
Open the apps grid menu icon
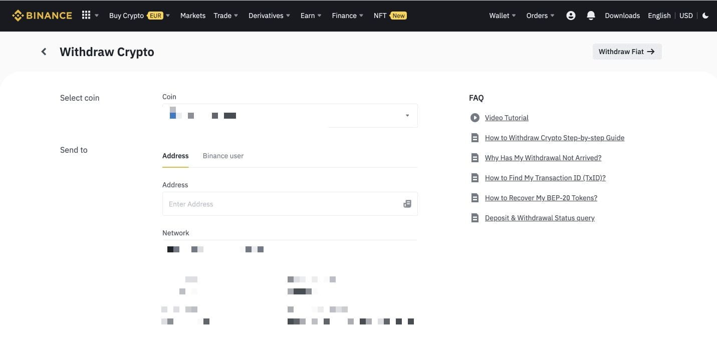point(86,16)
